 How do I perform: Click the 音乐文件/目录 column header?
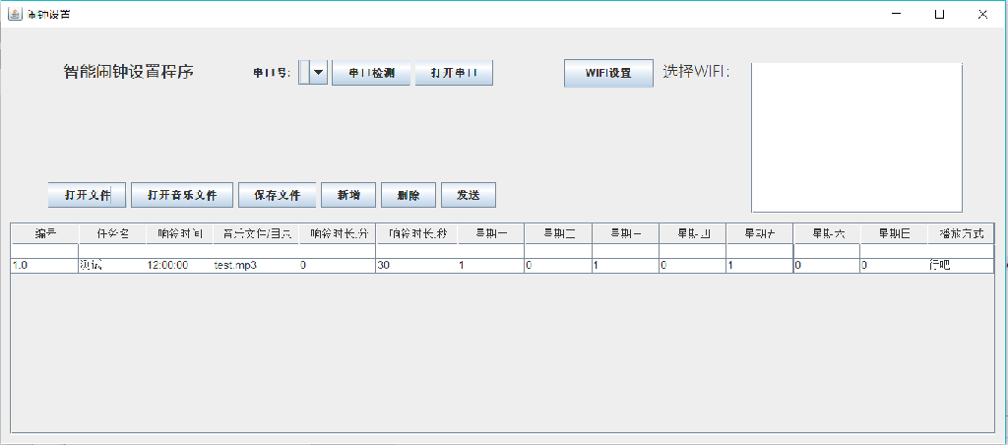(x=256, y=233)
